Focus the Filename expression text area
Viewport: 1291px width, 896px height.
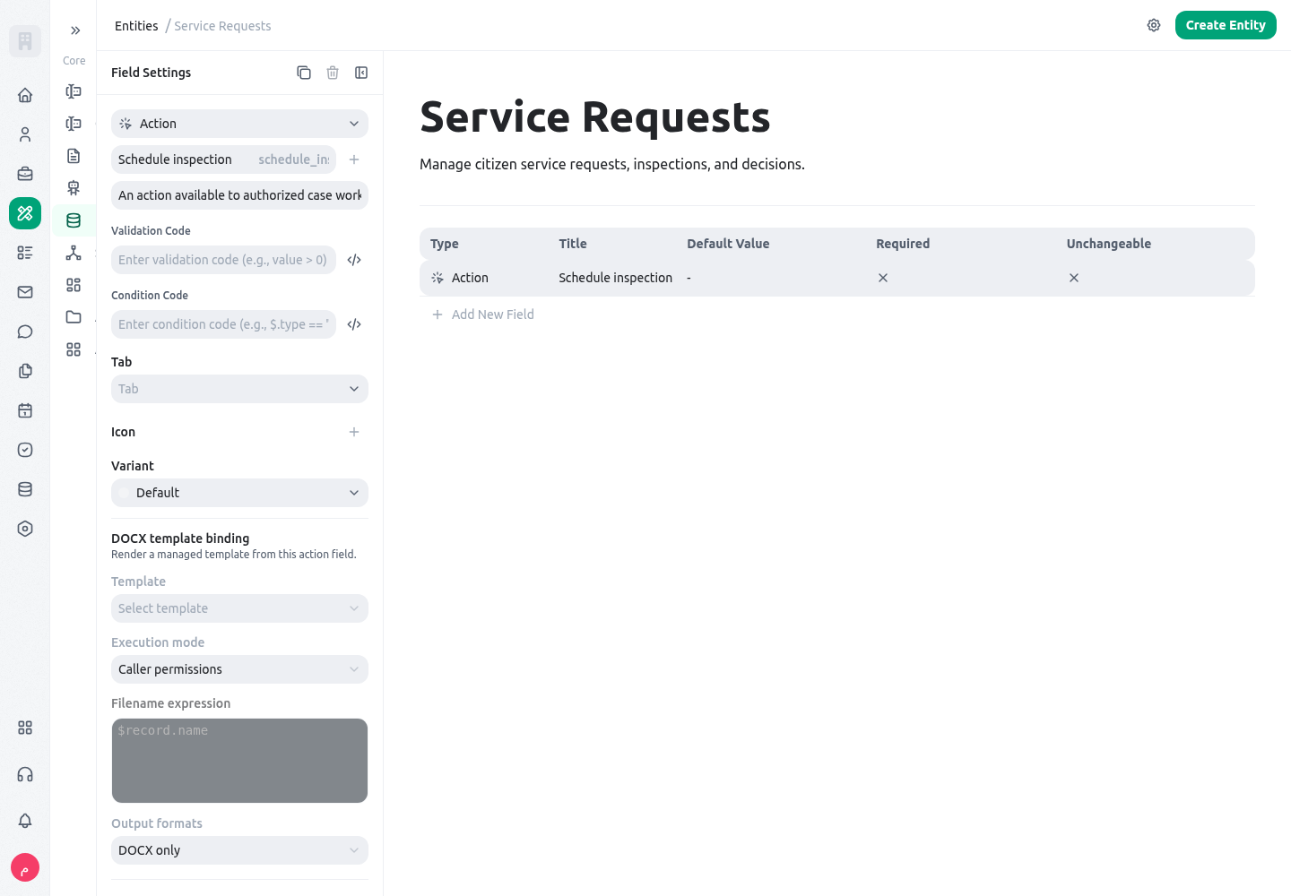[x=239, y=761]
